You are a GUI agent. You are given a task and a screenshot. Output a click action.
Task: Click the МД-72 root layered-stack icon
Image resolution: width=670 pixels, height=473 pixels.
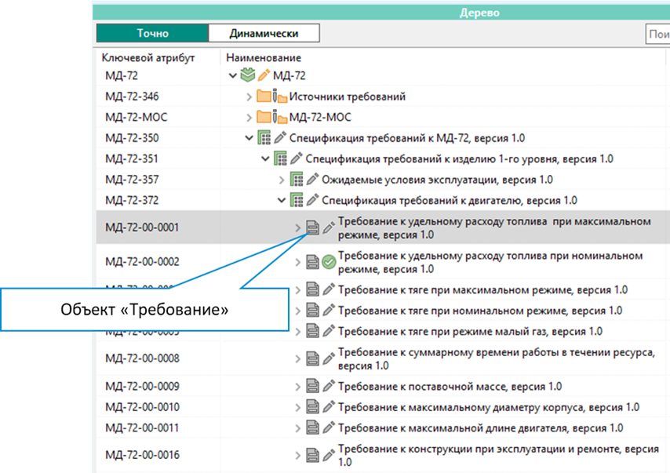click(x=247, y=76)
